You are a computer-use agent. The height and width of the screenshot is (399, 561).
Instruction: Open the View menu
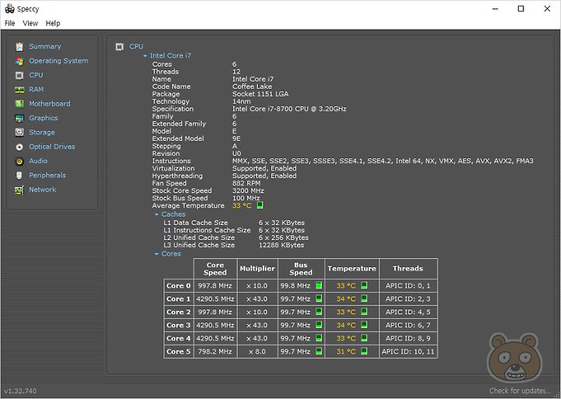coord(30,23)
